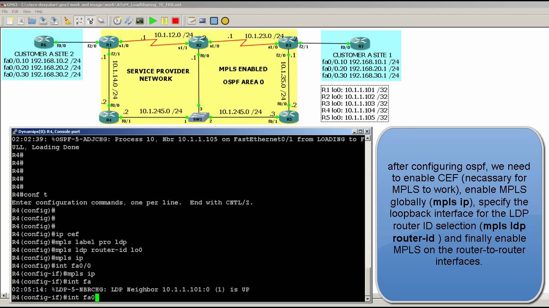The height and width of the screenshot is (308, 549).
Task: Save the current topology
Action: (x=43, y=21)
